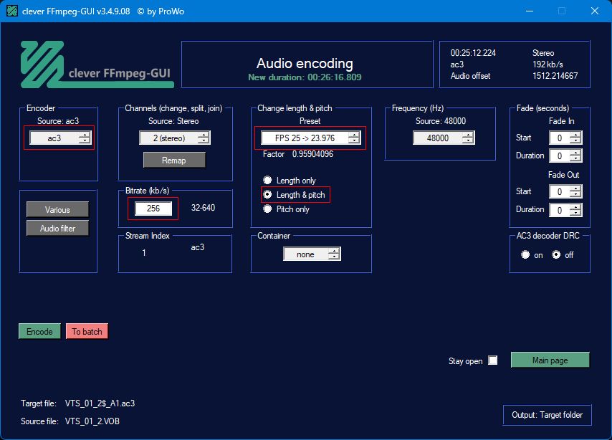This screenshot has height=440, width=612.
Task: Click the 192 kb/s source bitrate text
Action: tap(548, 64)
